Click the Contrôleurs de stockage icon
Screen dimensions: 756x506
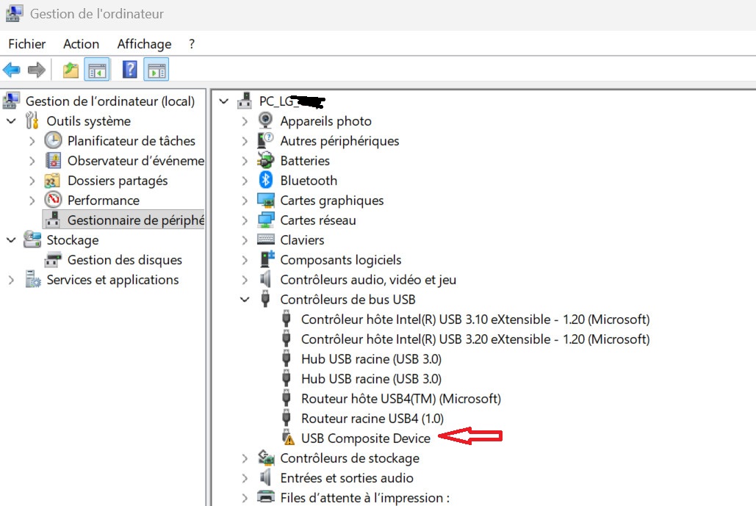(266, 458)
